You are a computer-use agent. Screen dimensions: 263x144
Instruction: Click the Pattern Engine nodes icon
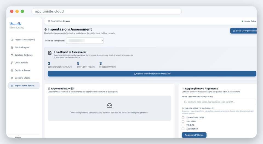pyautogui.click(x=12, y=47)
